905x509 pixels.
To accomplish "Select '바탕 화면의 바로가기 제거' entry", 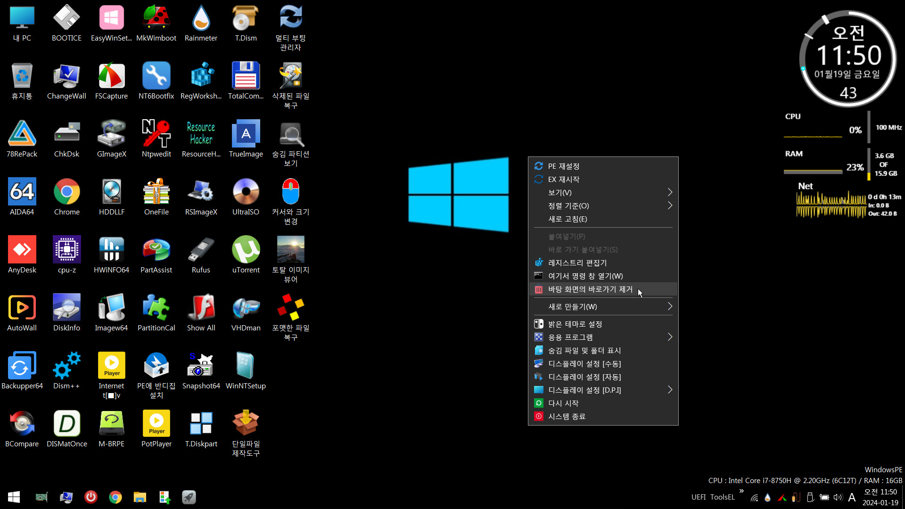I will [603, 289].
